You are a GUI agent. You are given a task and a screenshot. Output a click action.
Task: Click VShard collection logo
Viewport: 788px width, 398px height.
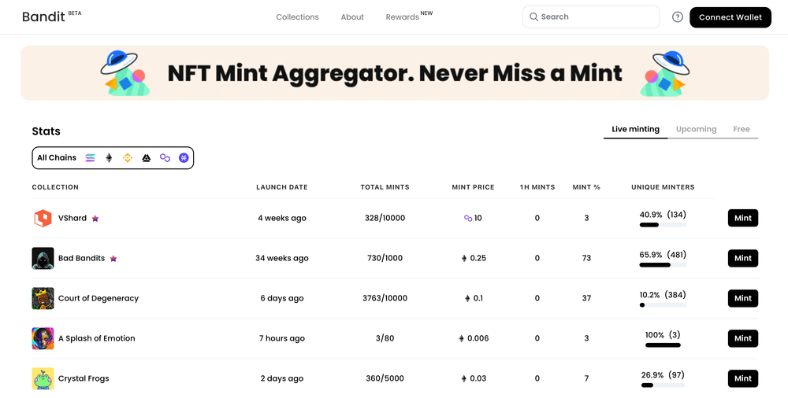pyautogui.click(x=43, y=219)
